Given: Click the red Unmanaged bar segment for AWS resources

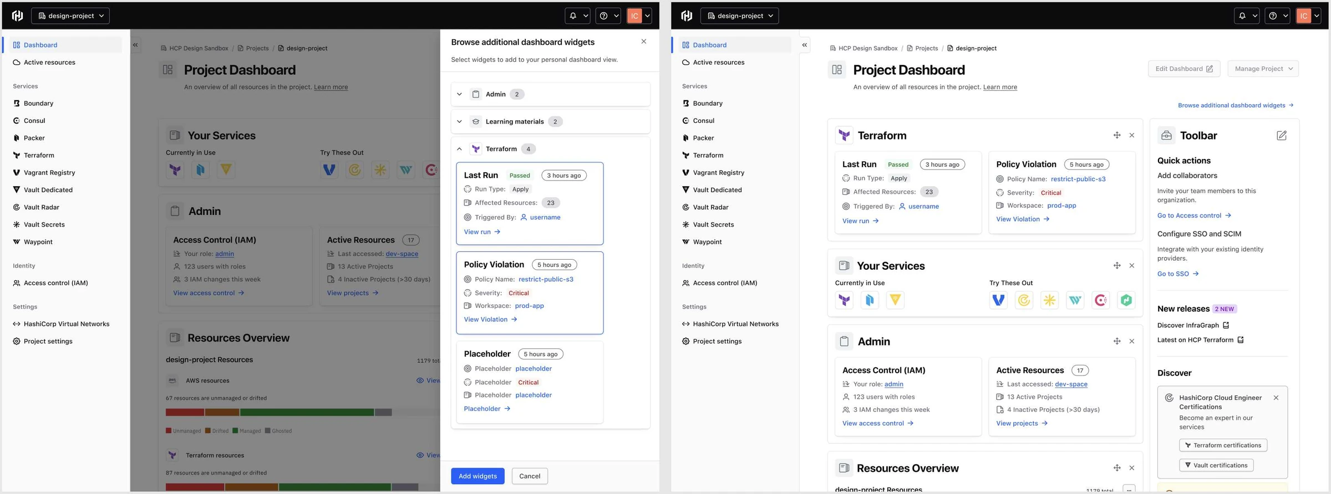Looking at the screenshot, I should (185, 412).
